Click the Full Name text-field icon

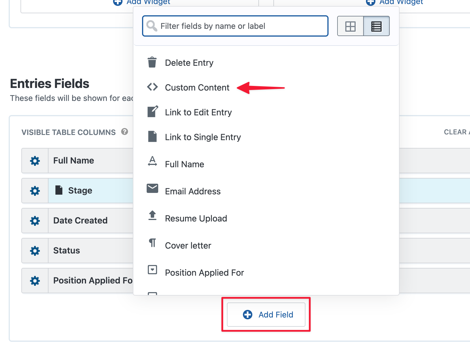[x=152, y=162]
